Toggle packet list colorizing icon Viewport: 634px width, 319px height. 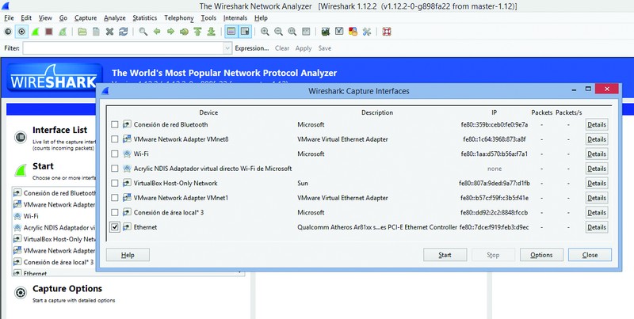[231, 32]
